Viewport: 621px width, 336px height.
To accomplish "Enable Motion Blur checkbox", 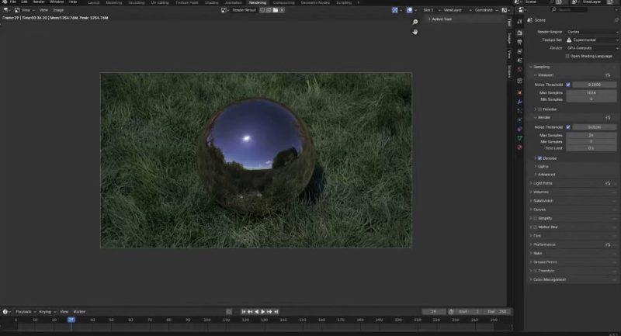I will (x=536, y=227).
